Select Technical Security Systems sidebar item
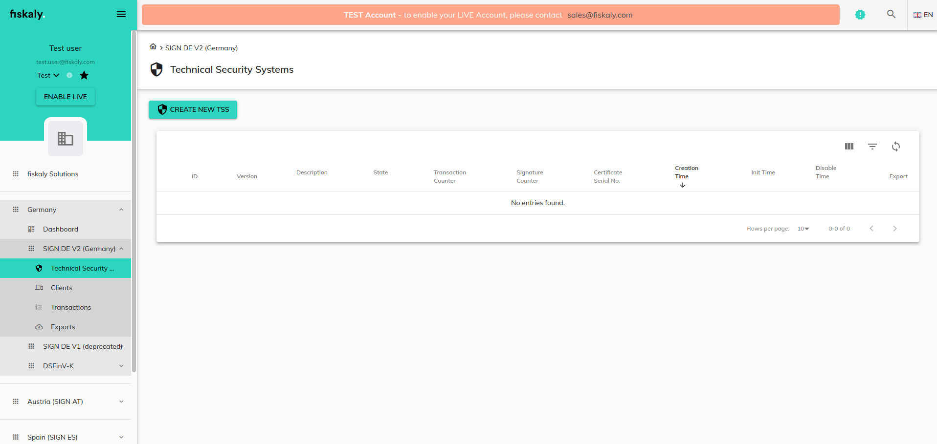This screenshot has width=937, height=444. (66, 268)
